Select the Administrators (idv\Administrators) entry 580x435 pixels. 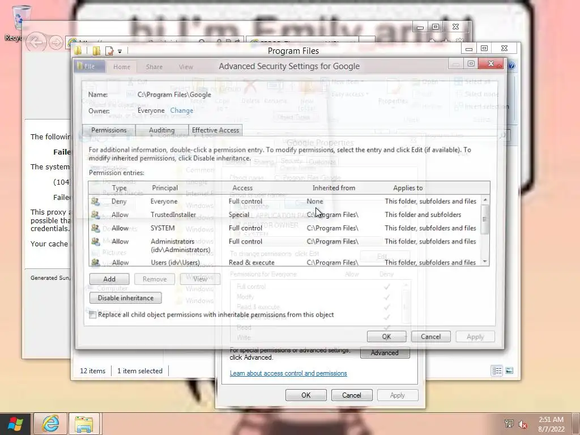click(285, 245)
